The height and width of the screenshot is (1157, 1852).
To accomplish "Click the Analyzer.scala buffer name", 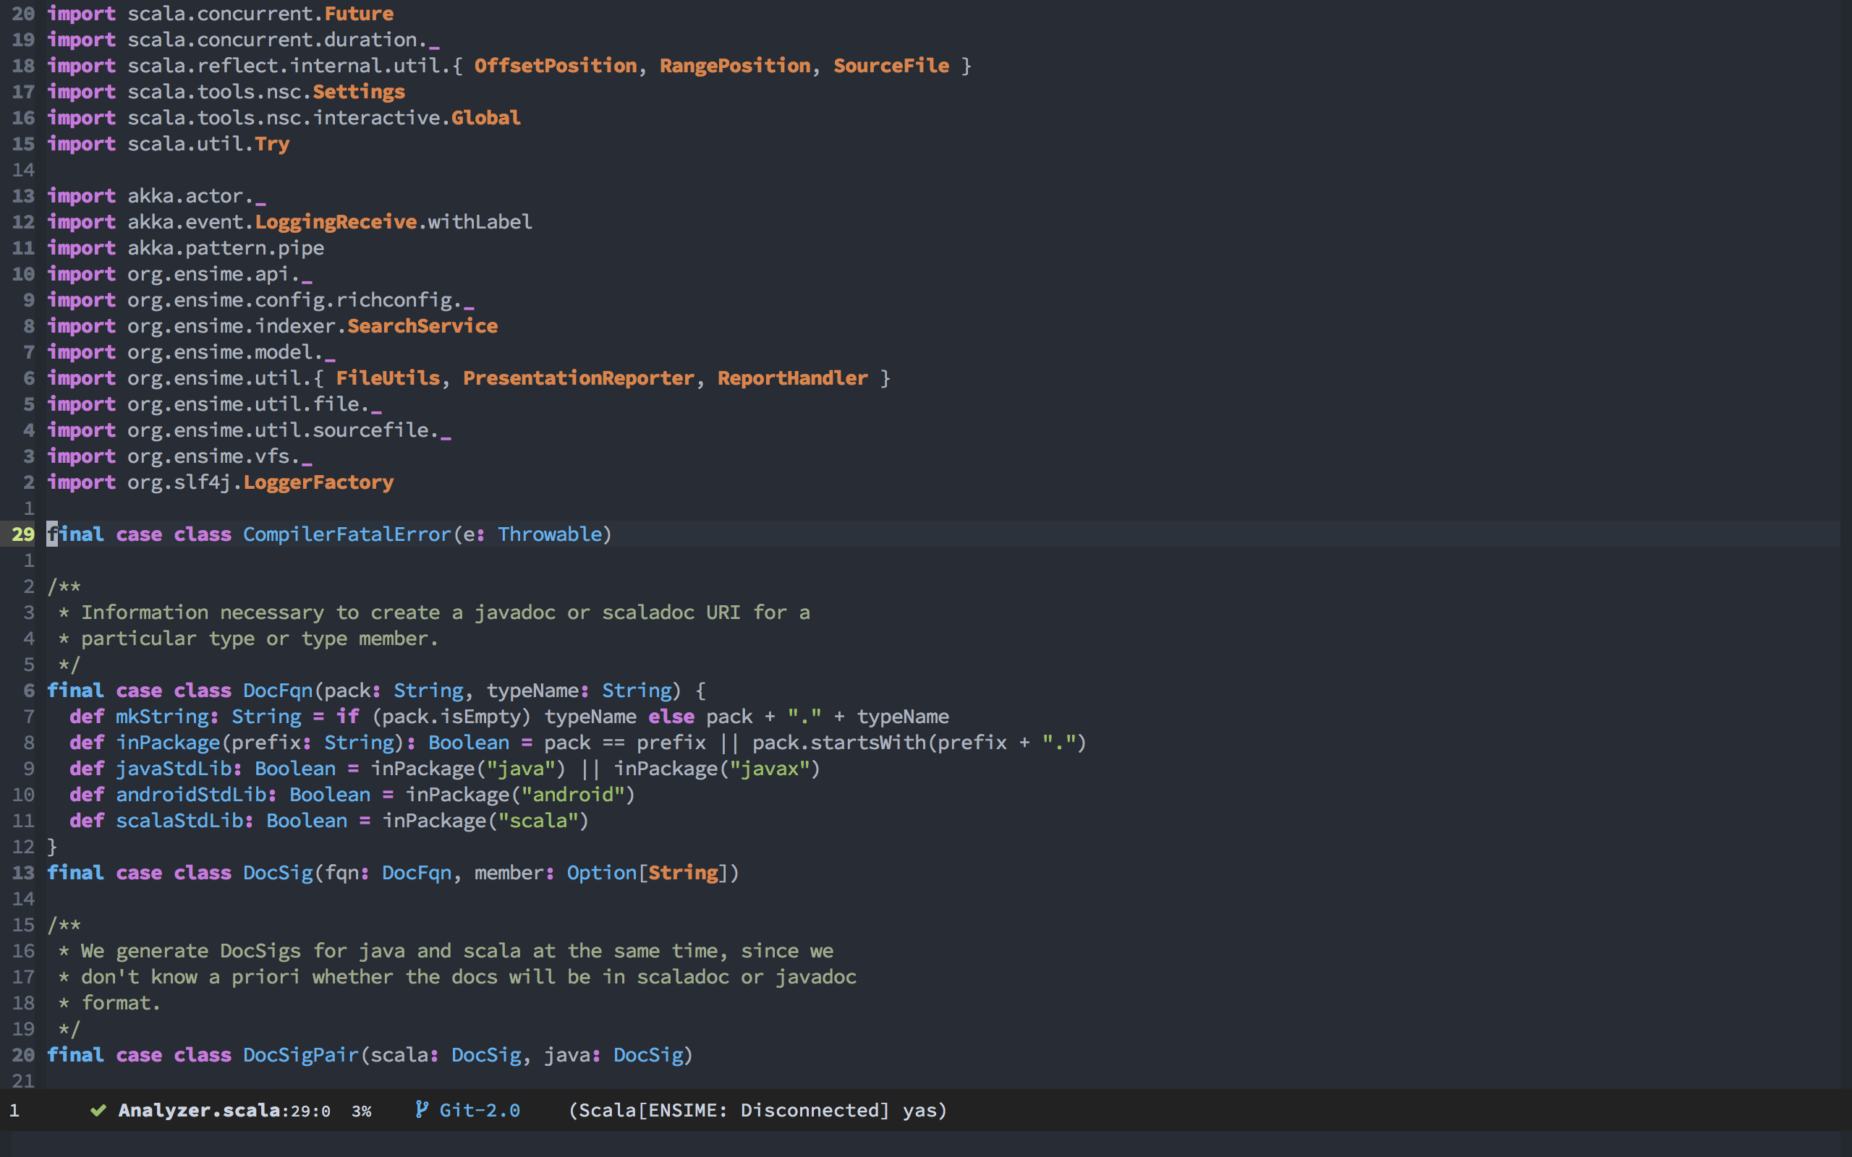I will coord(199,1110).
